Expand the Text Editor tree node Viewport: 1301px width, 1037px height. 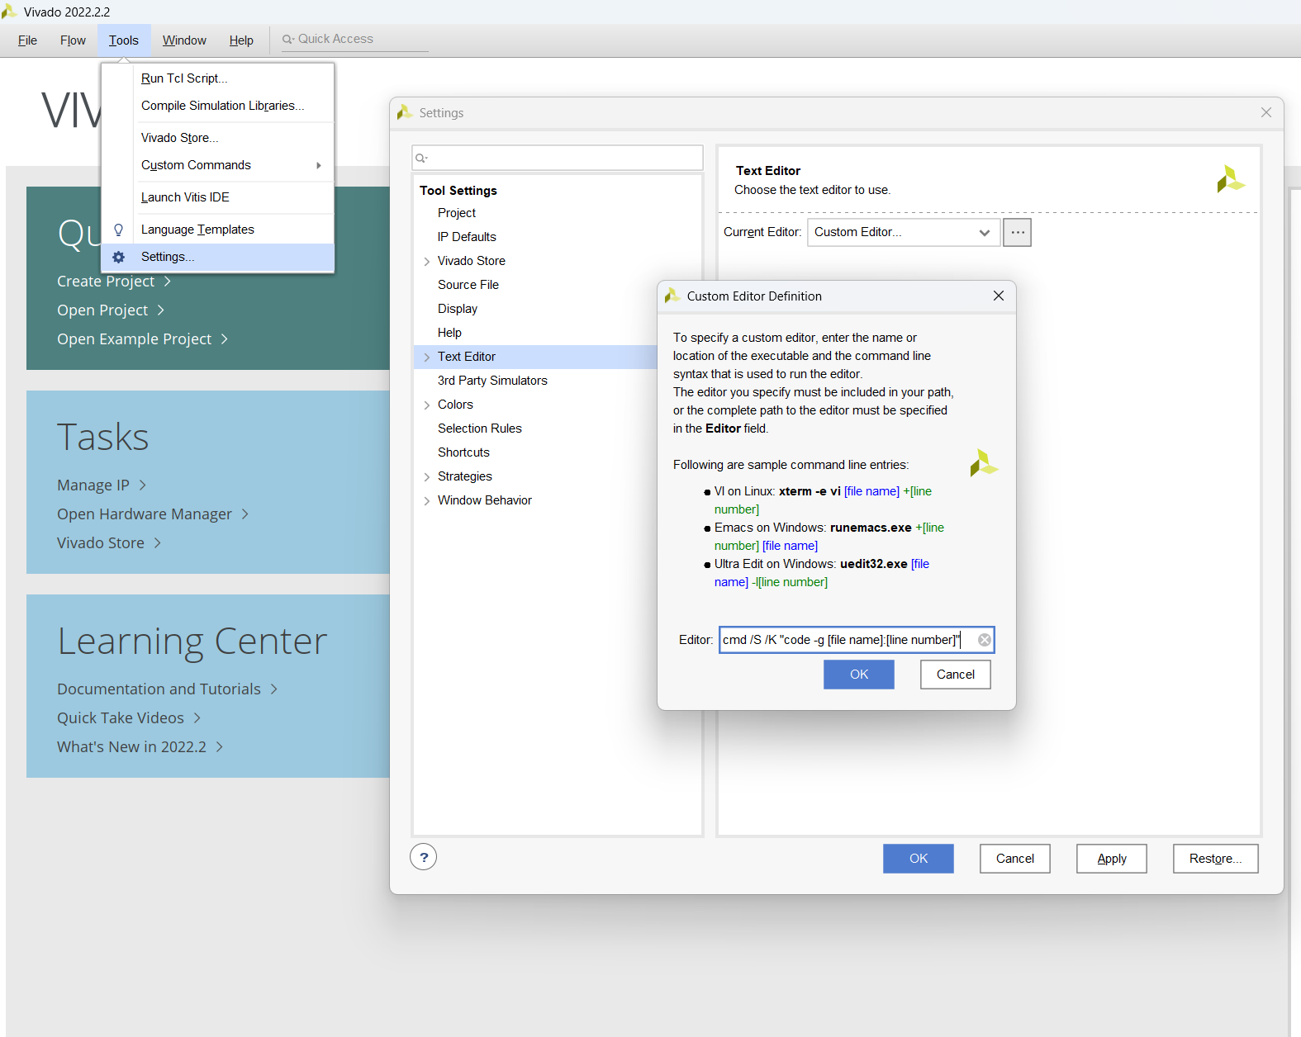[x=426, y=358]
